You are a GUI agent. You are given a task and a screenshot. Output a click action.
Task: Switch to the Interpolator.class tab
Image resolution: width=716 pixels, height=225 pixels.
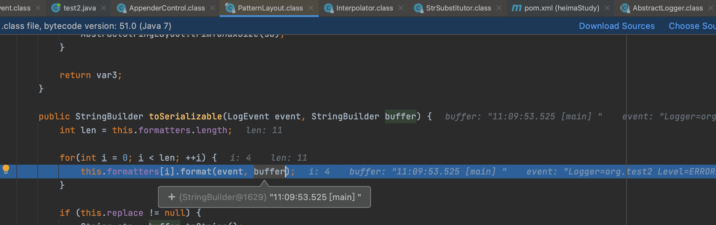(x=365, y=8)
